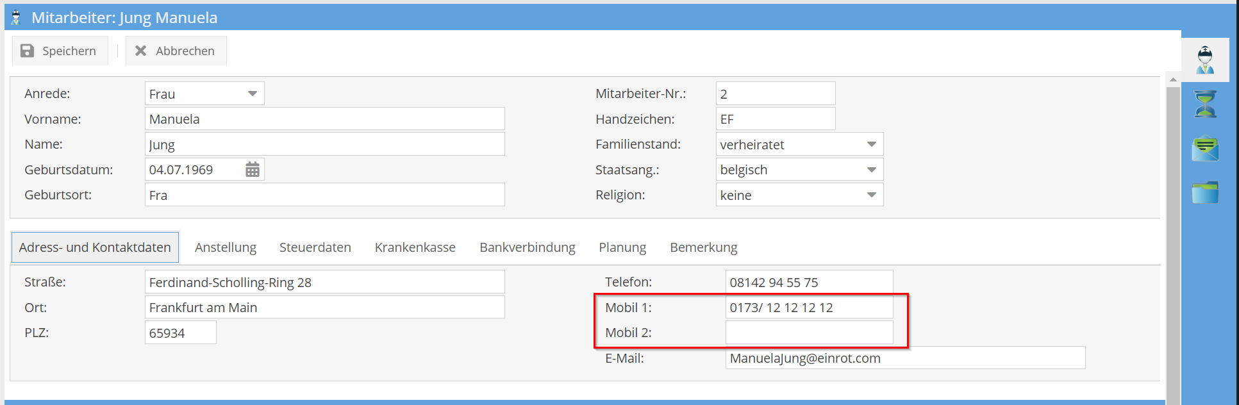
Task: Switch to the Steuerdaten tab
Action: [x=315, y=247]
